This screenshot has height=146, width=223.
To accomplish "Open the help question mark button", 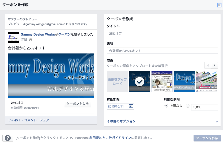I will click(8, 138).
